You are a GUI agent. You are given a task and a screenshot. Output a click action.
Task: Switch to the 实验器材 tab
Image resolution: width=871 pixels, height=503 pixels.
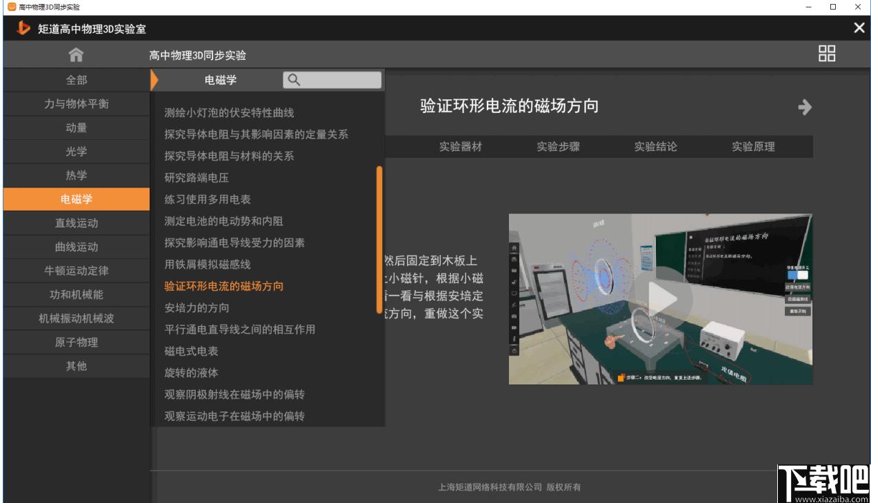point(461,147)
